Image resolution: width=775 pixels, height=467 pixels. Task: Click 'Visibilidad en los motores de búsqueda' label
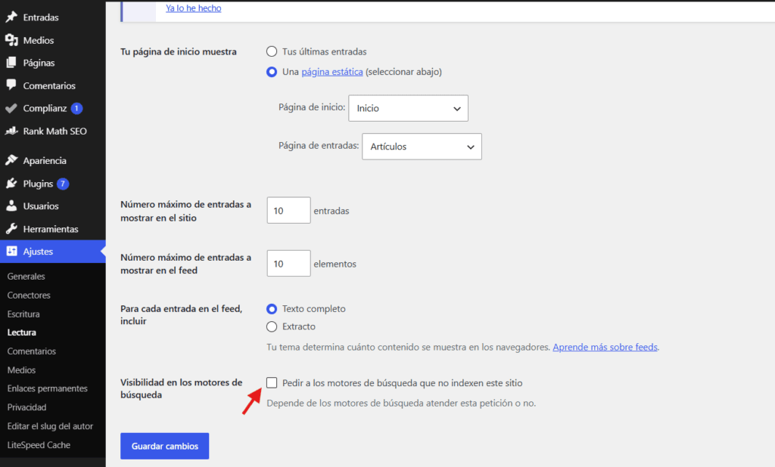pyautogui.click(x=182, y=388)
